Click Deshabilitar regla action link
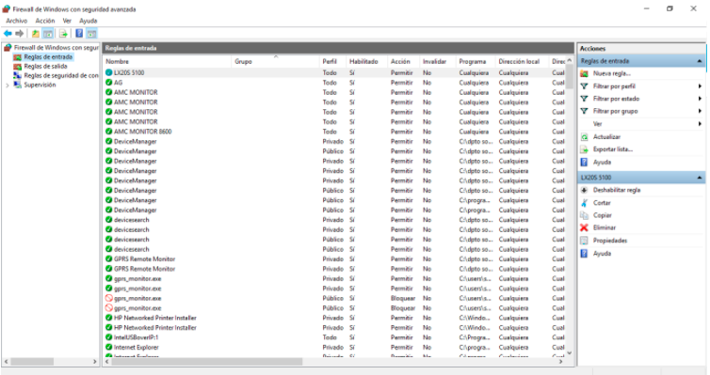 (617, 190)
